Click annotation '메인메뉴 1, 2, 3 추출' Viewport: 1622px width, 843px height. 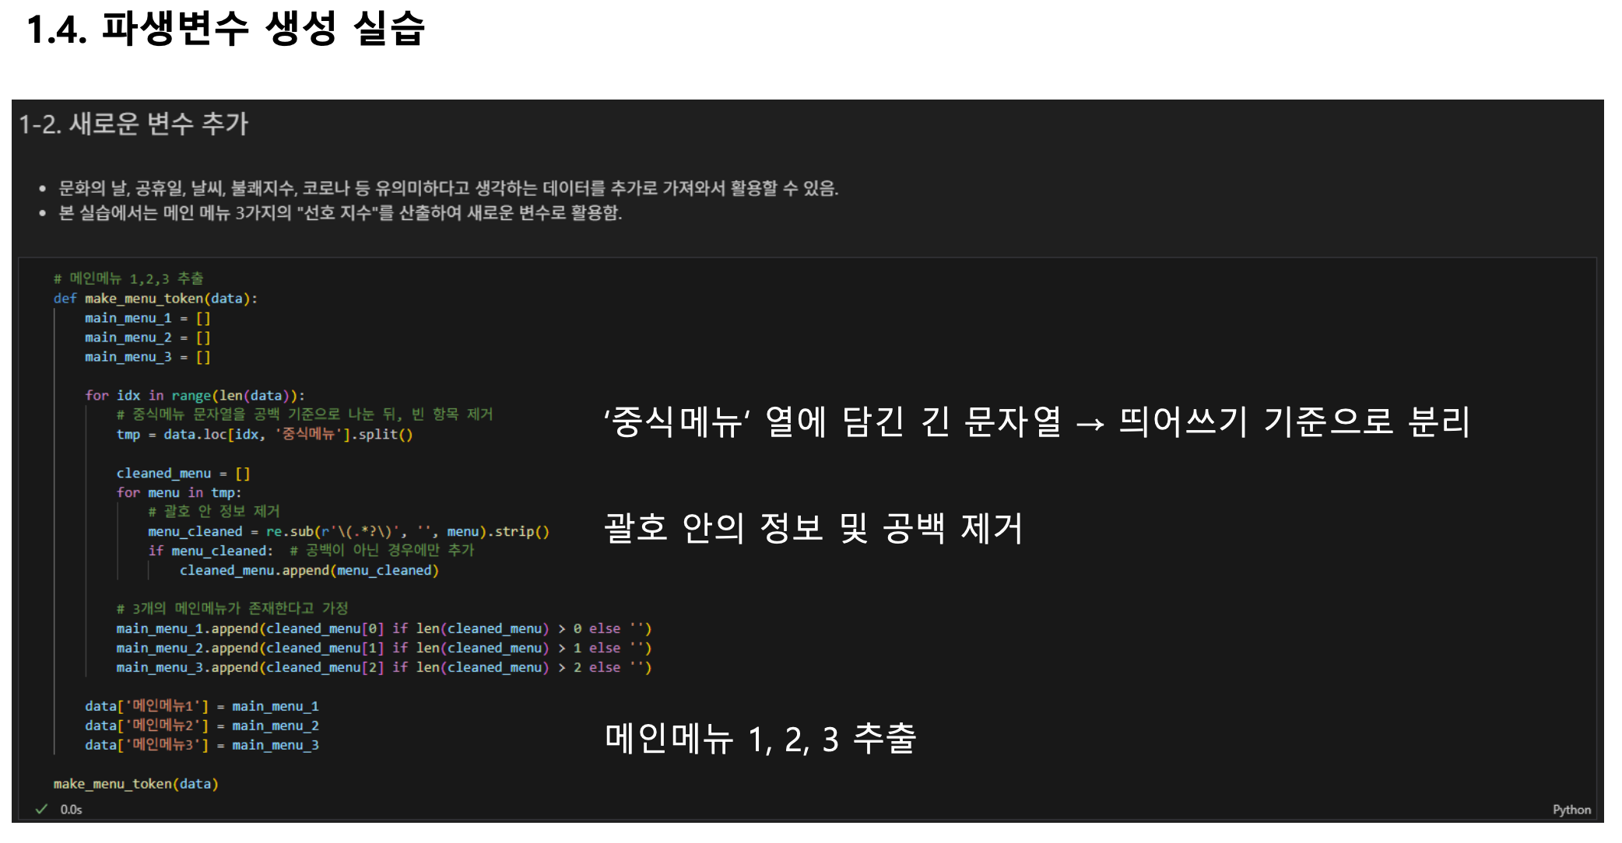coord(760,739)
